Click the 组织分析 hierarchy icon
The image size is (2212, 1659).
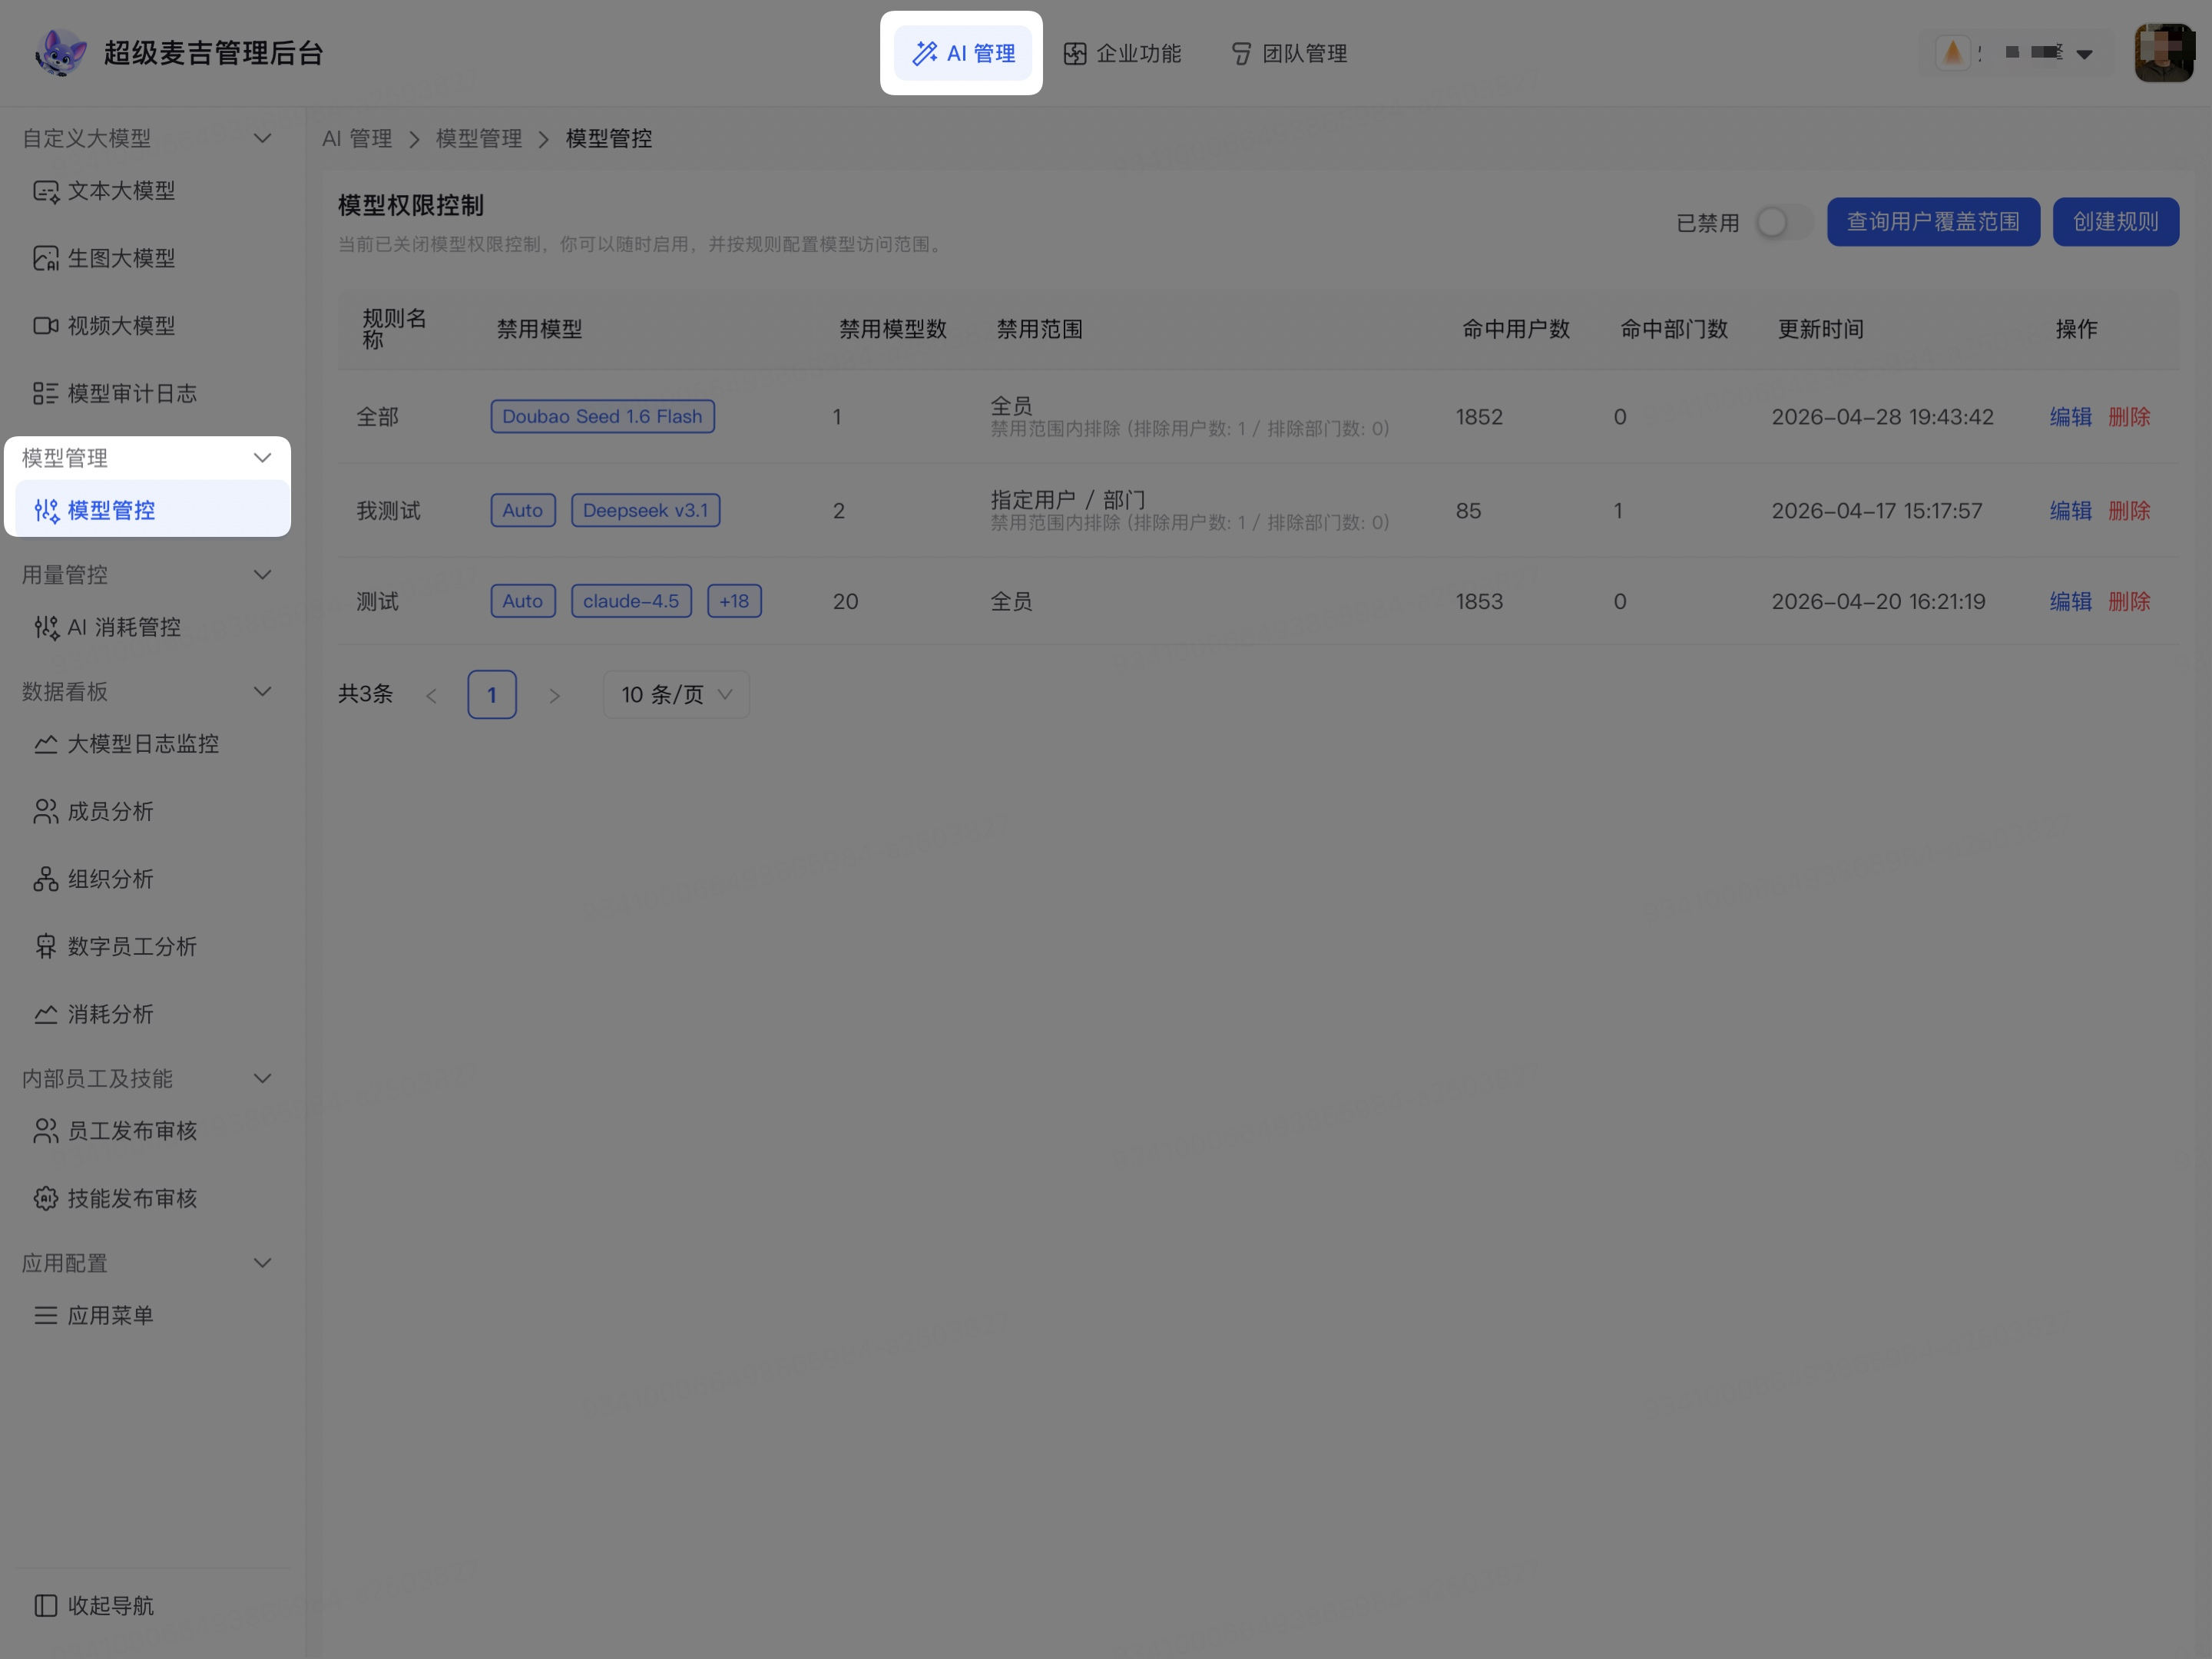46,880
